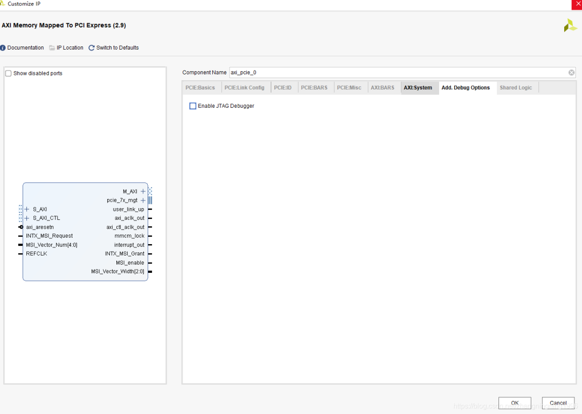Go to the PCIE:BARS tab
The image size is (582, 414).
coord(314,88)
